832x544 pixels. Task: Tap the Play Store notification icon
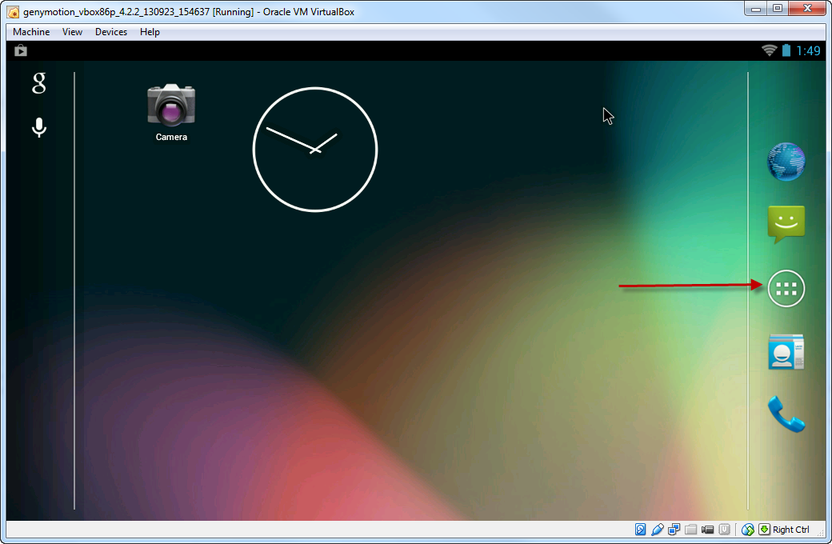pos(21,50)
